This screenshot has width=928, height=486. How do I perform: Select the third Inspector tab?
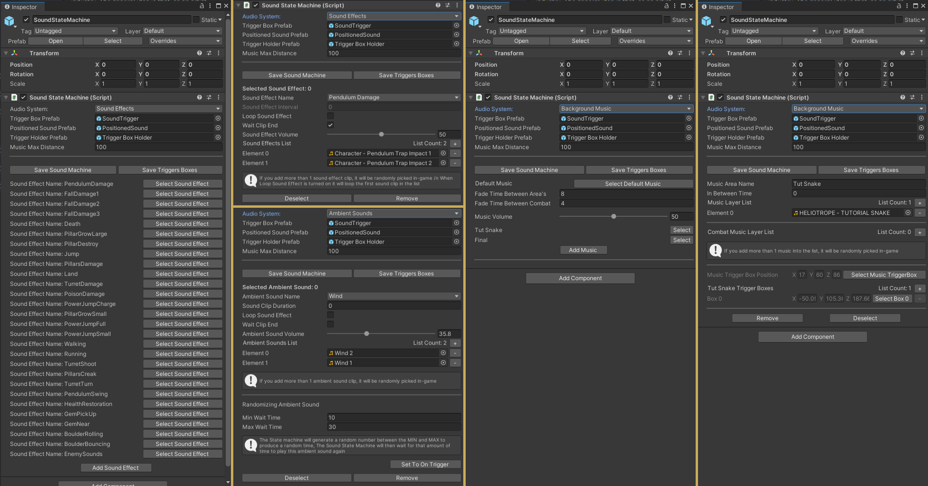pyautogui.click(x=485, y=7)
